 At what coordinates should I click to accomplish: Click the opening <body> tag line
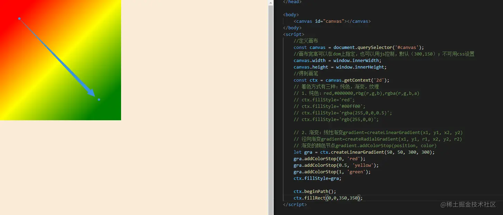tap(291, 15)
